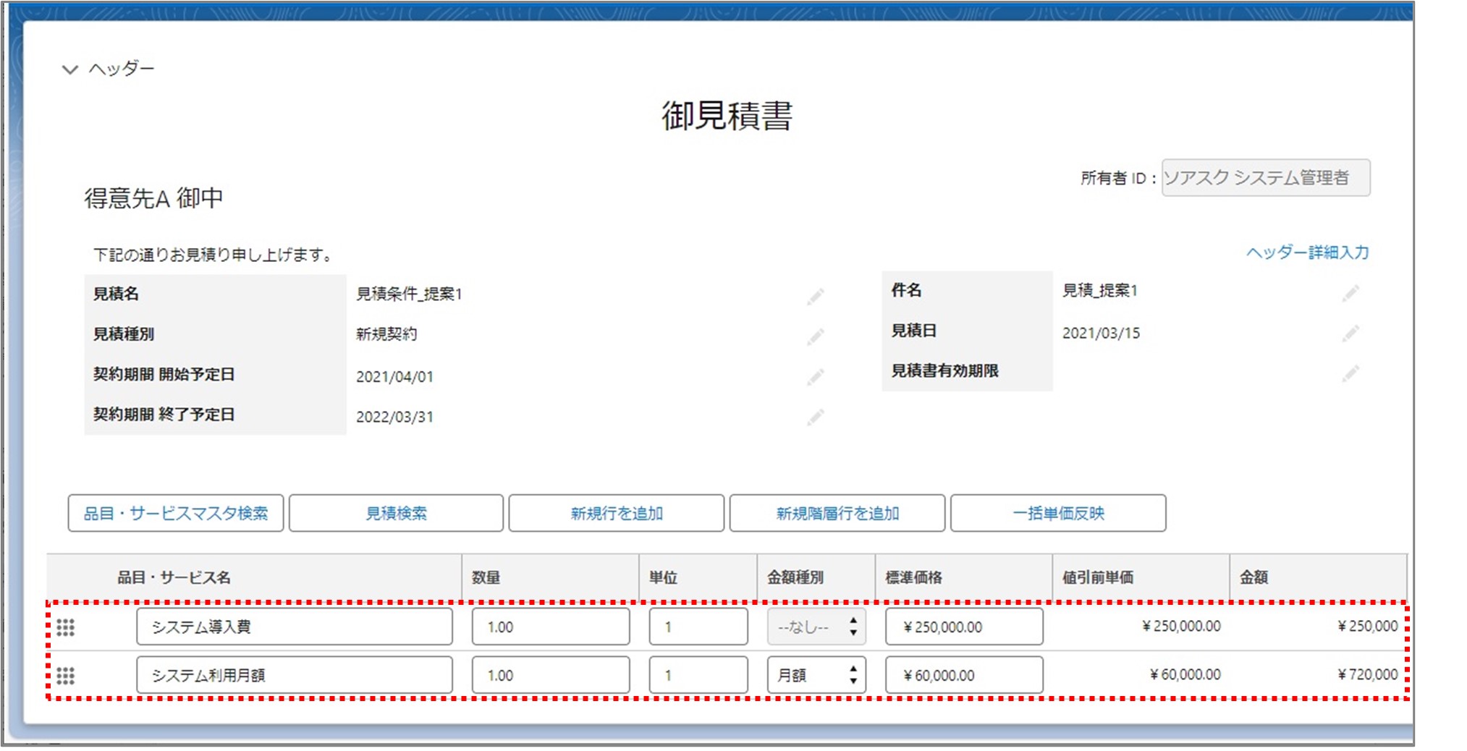Click the 一括単価反映 button
The image size is (1467, 751).
(x=1058, y=513)
